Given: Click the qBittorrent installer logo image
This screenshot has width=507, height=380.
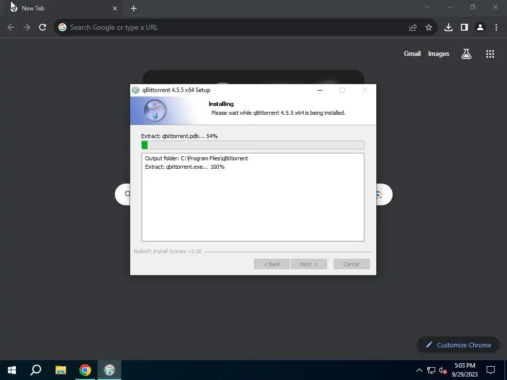Looking at the screenshot, I should point(155,110).
